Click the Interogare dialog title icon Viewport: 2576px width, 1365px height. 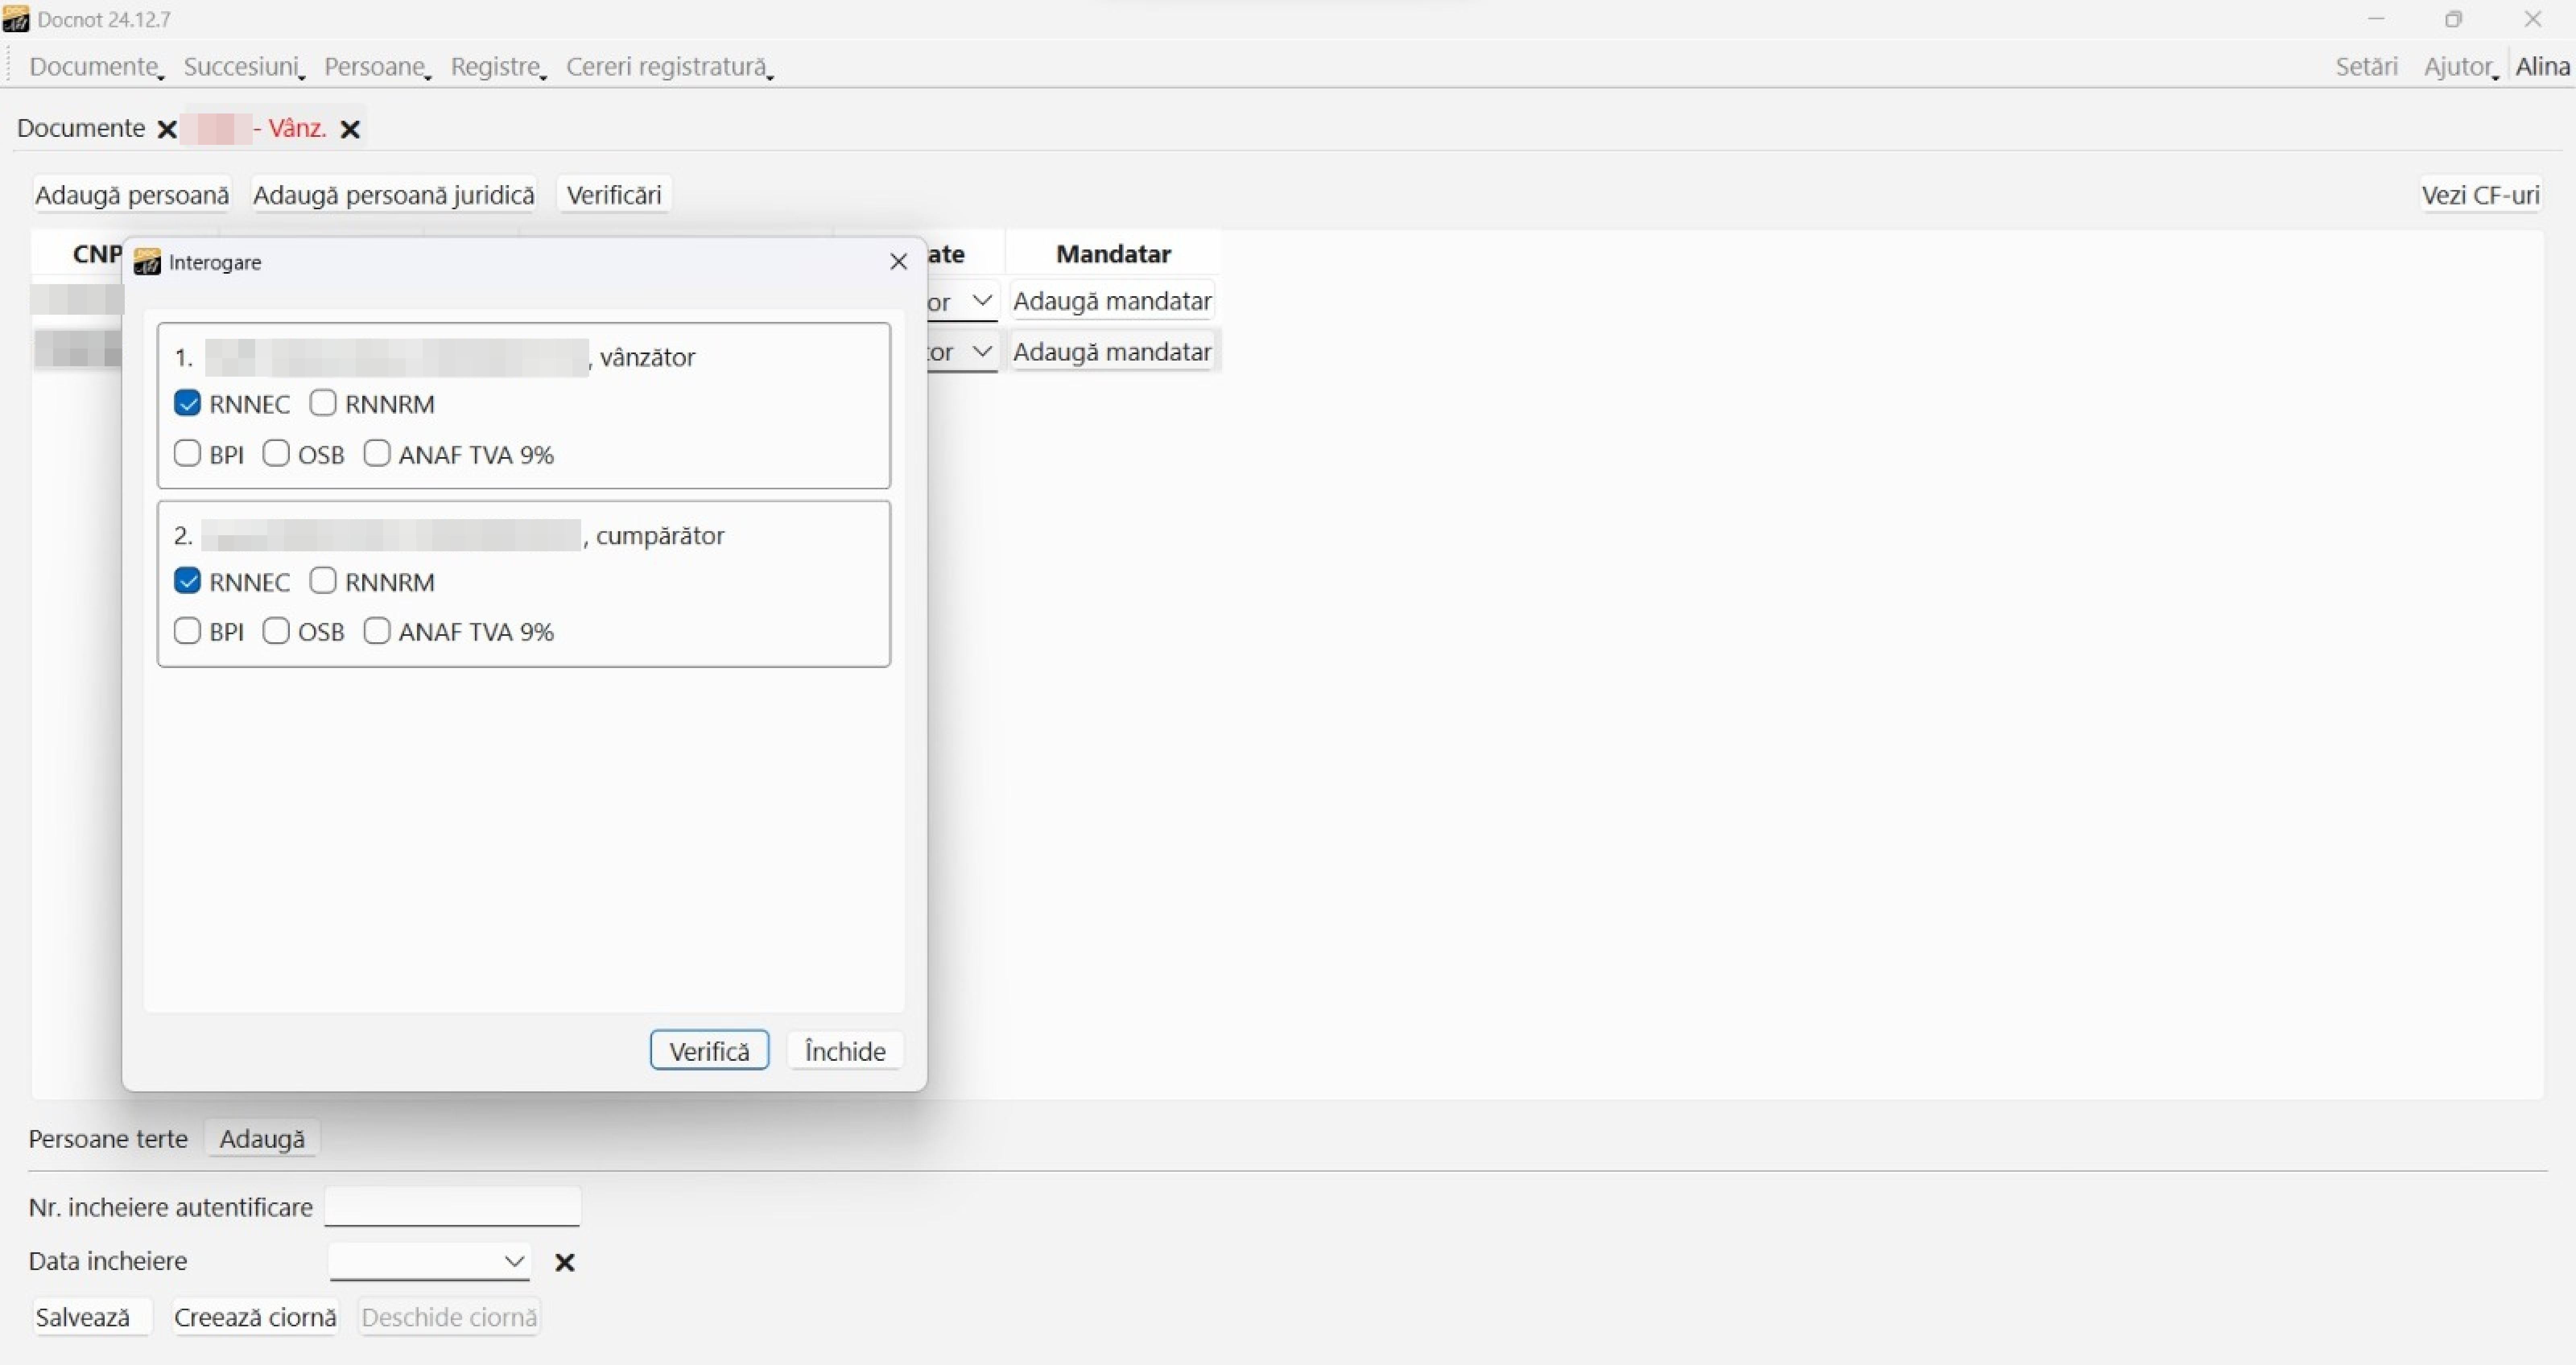coord(147,262)
